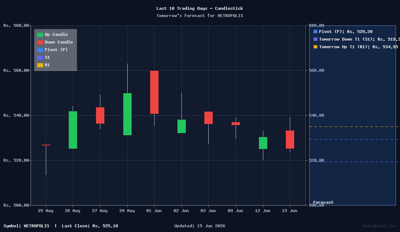400x232 pixels.
Task: Click the green Up Candle legend swatch
Action: pyautogui.click(x=40, y=34)
